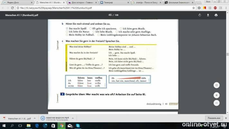229x129 pixels.
Task: Open Mail app from taskbar
Action: [70, 126]
